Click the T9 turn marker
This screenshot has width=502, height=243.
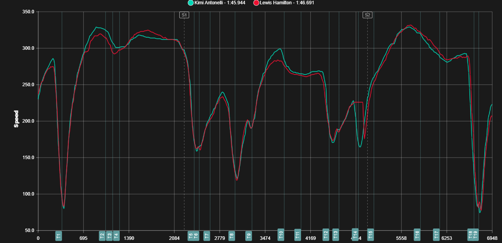point(249,236)
